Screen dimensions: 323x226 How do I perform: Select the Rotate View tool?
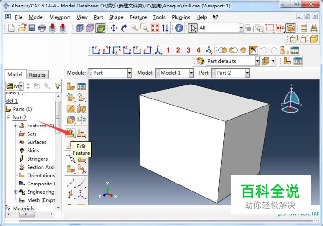pyautogui.click(x=124, y=28)
